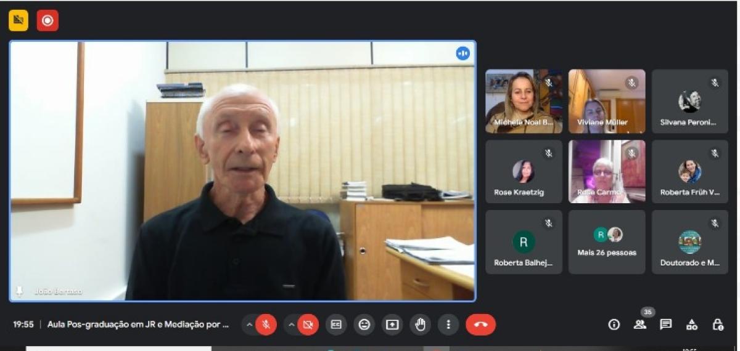
Task: Click the 'Mais 26 pessoas' tile
Action: [607, 242]
